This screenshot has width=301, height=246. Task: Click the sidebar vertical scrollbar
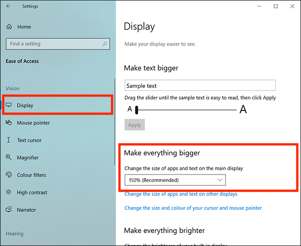point(114,121)
